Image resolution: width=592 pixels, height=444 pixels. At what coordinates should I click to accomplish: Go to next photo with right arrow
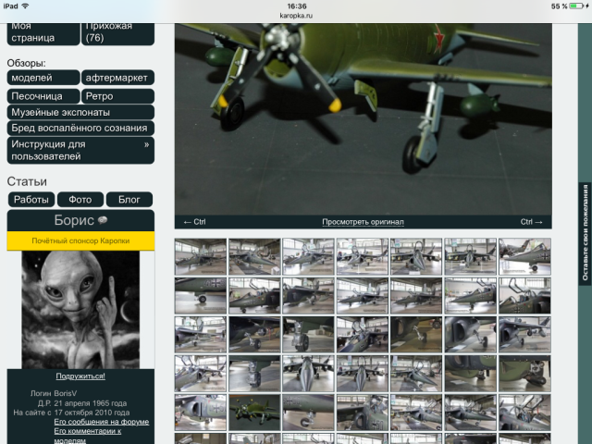[532, 222]
